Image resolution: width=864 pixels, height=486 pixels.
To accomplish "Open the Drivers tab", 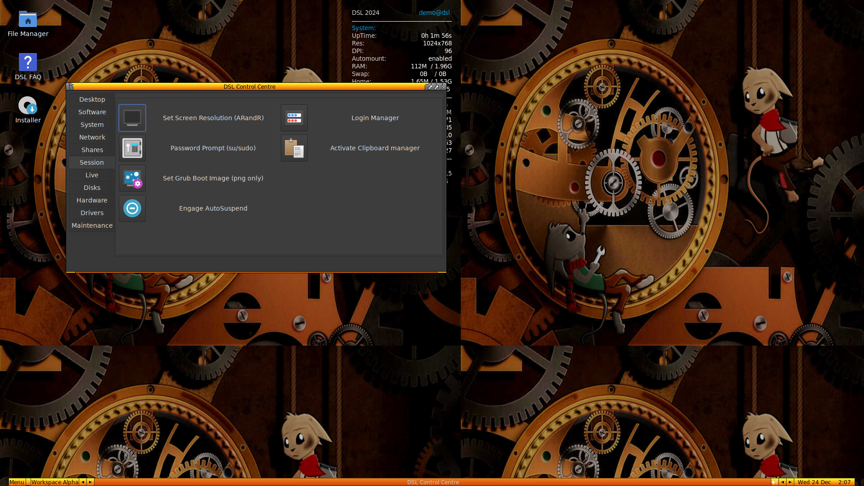I will tap(92, 213).
